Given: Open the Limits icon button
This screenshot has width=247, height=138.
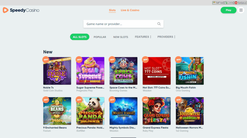Looking at the screenshot, I should (229, 3).
